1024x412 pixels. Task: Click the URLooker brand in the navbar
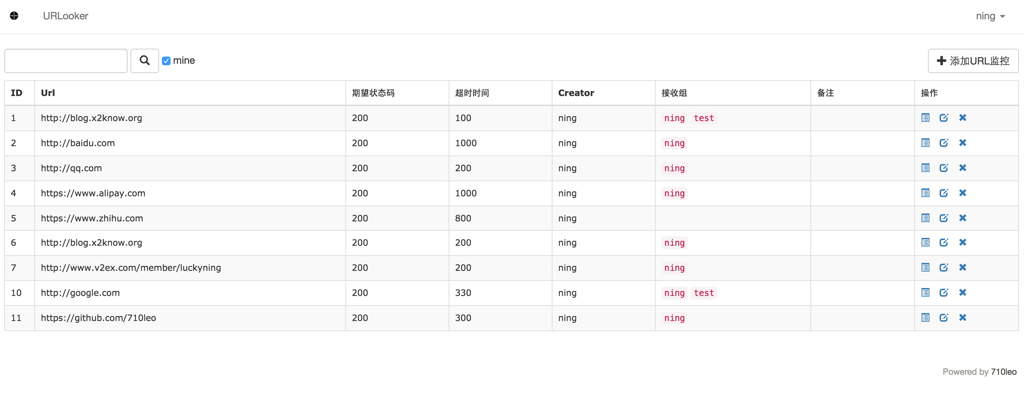coord(65,16)
